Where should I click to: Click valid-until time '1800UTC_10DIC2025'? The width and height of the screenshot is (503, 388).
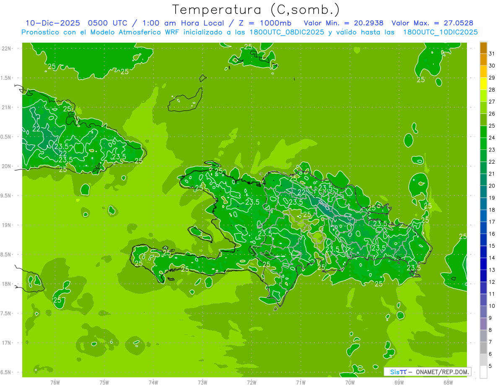pyautogui.click(x=440, y=32)
